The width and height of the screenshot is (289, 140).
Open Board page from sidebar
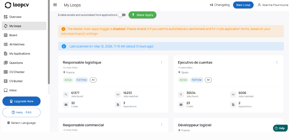click(x=24, y=35)
